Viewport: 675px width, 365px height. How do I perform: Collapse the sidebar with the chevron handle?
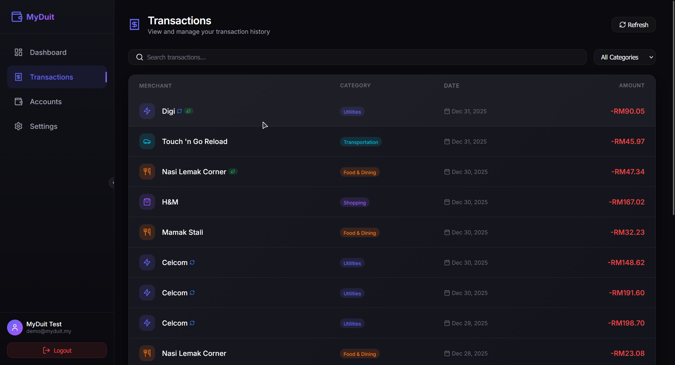(112, 183)
